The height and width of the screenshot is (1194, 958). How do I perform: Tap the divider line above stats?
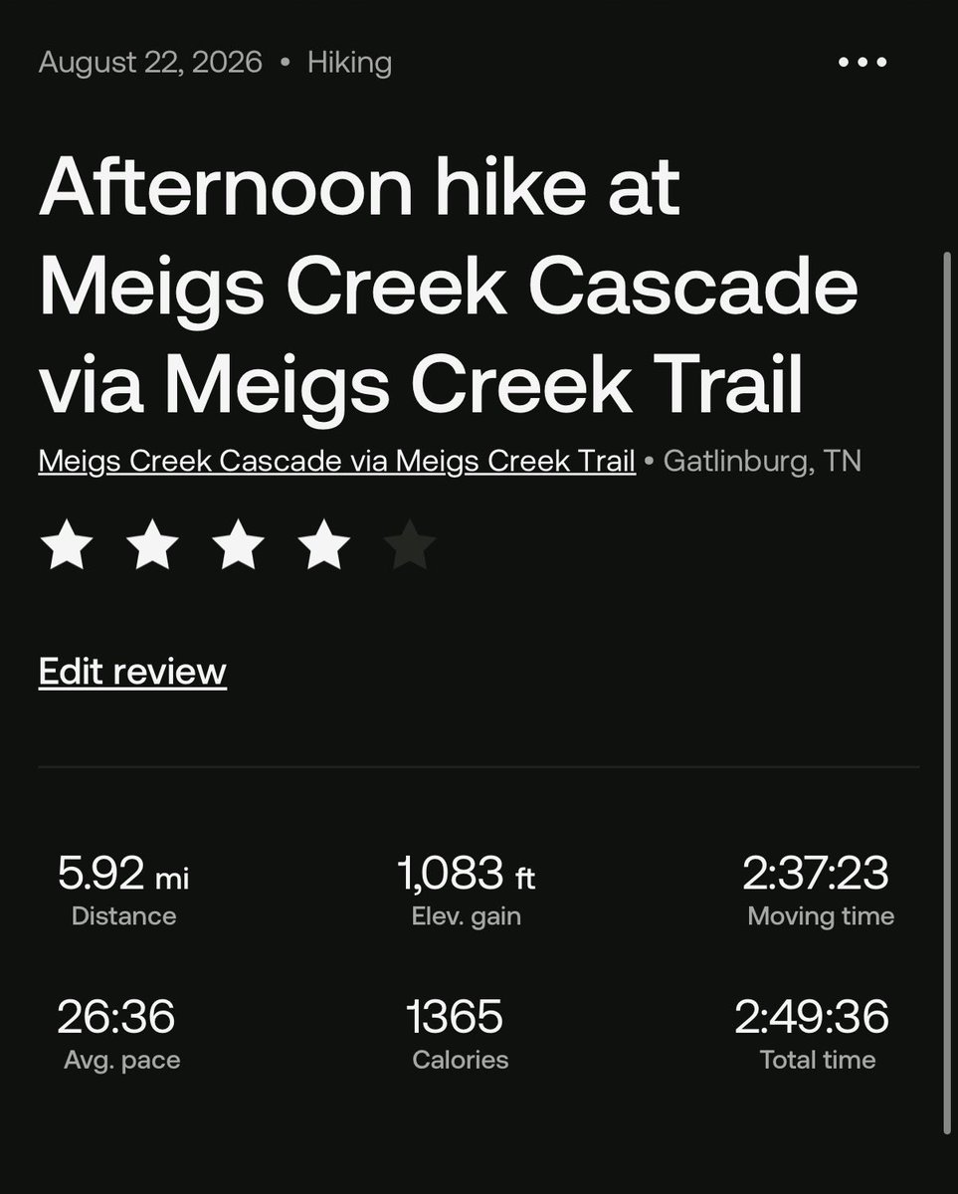[479, 767]
